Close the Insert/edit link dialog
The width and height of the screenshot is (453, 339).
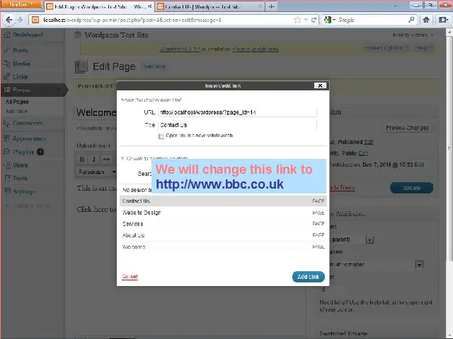pos(320,85)
